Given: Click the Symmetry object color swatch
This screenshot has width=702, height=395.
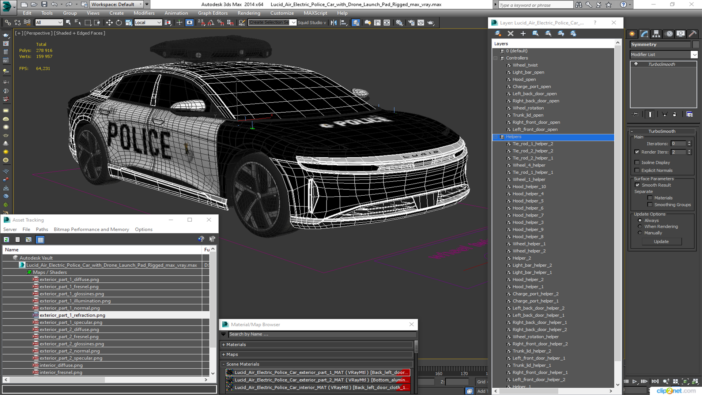Looking at the screenshot, I should [x=695, y=44].
